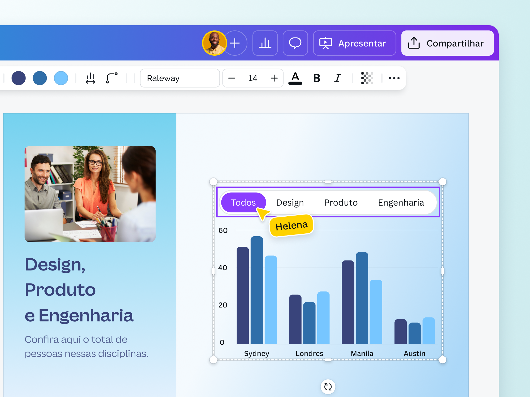Open the analytics bar chart icon
This screenshot has width=530, height=397.
265,43
